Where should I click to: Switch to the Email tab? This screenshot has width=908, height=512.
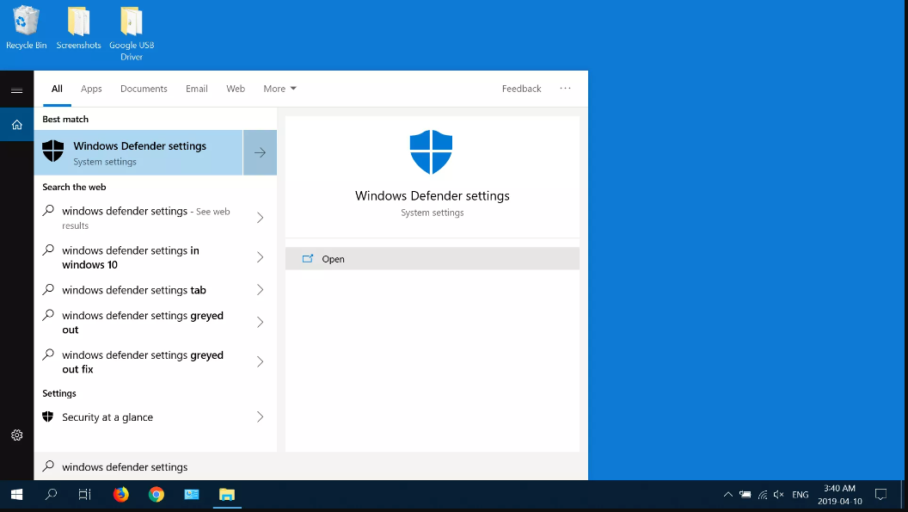(196, 89)
